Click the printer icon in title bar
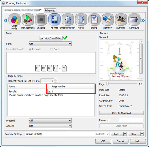Image resolution: width=149 pixels, height=147 pixels. (3, 3)
